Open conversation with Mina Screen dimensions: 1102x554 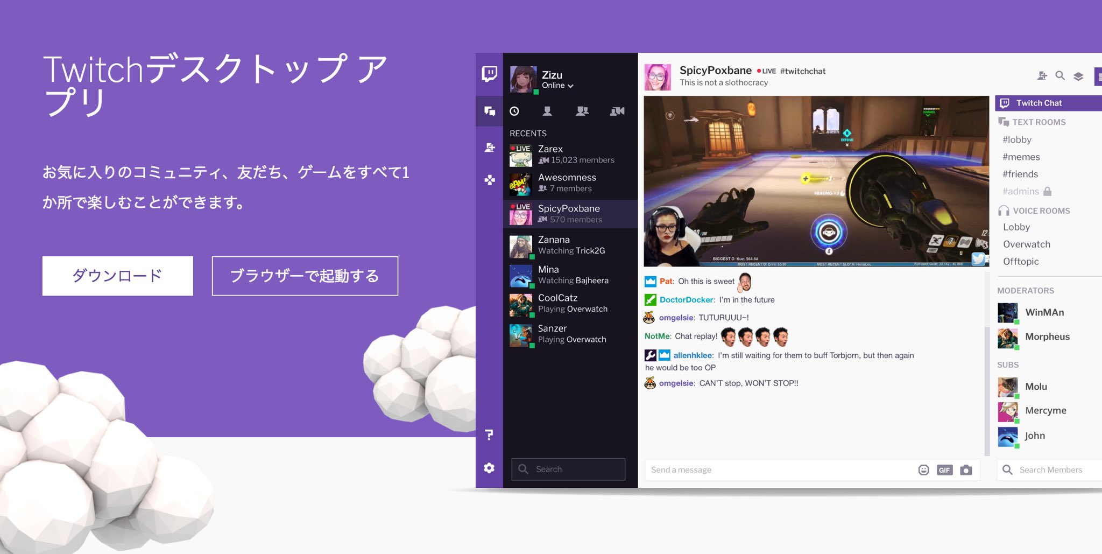pyautogui.click(x=570, y=275)
